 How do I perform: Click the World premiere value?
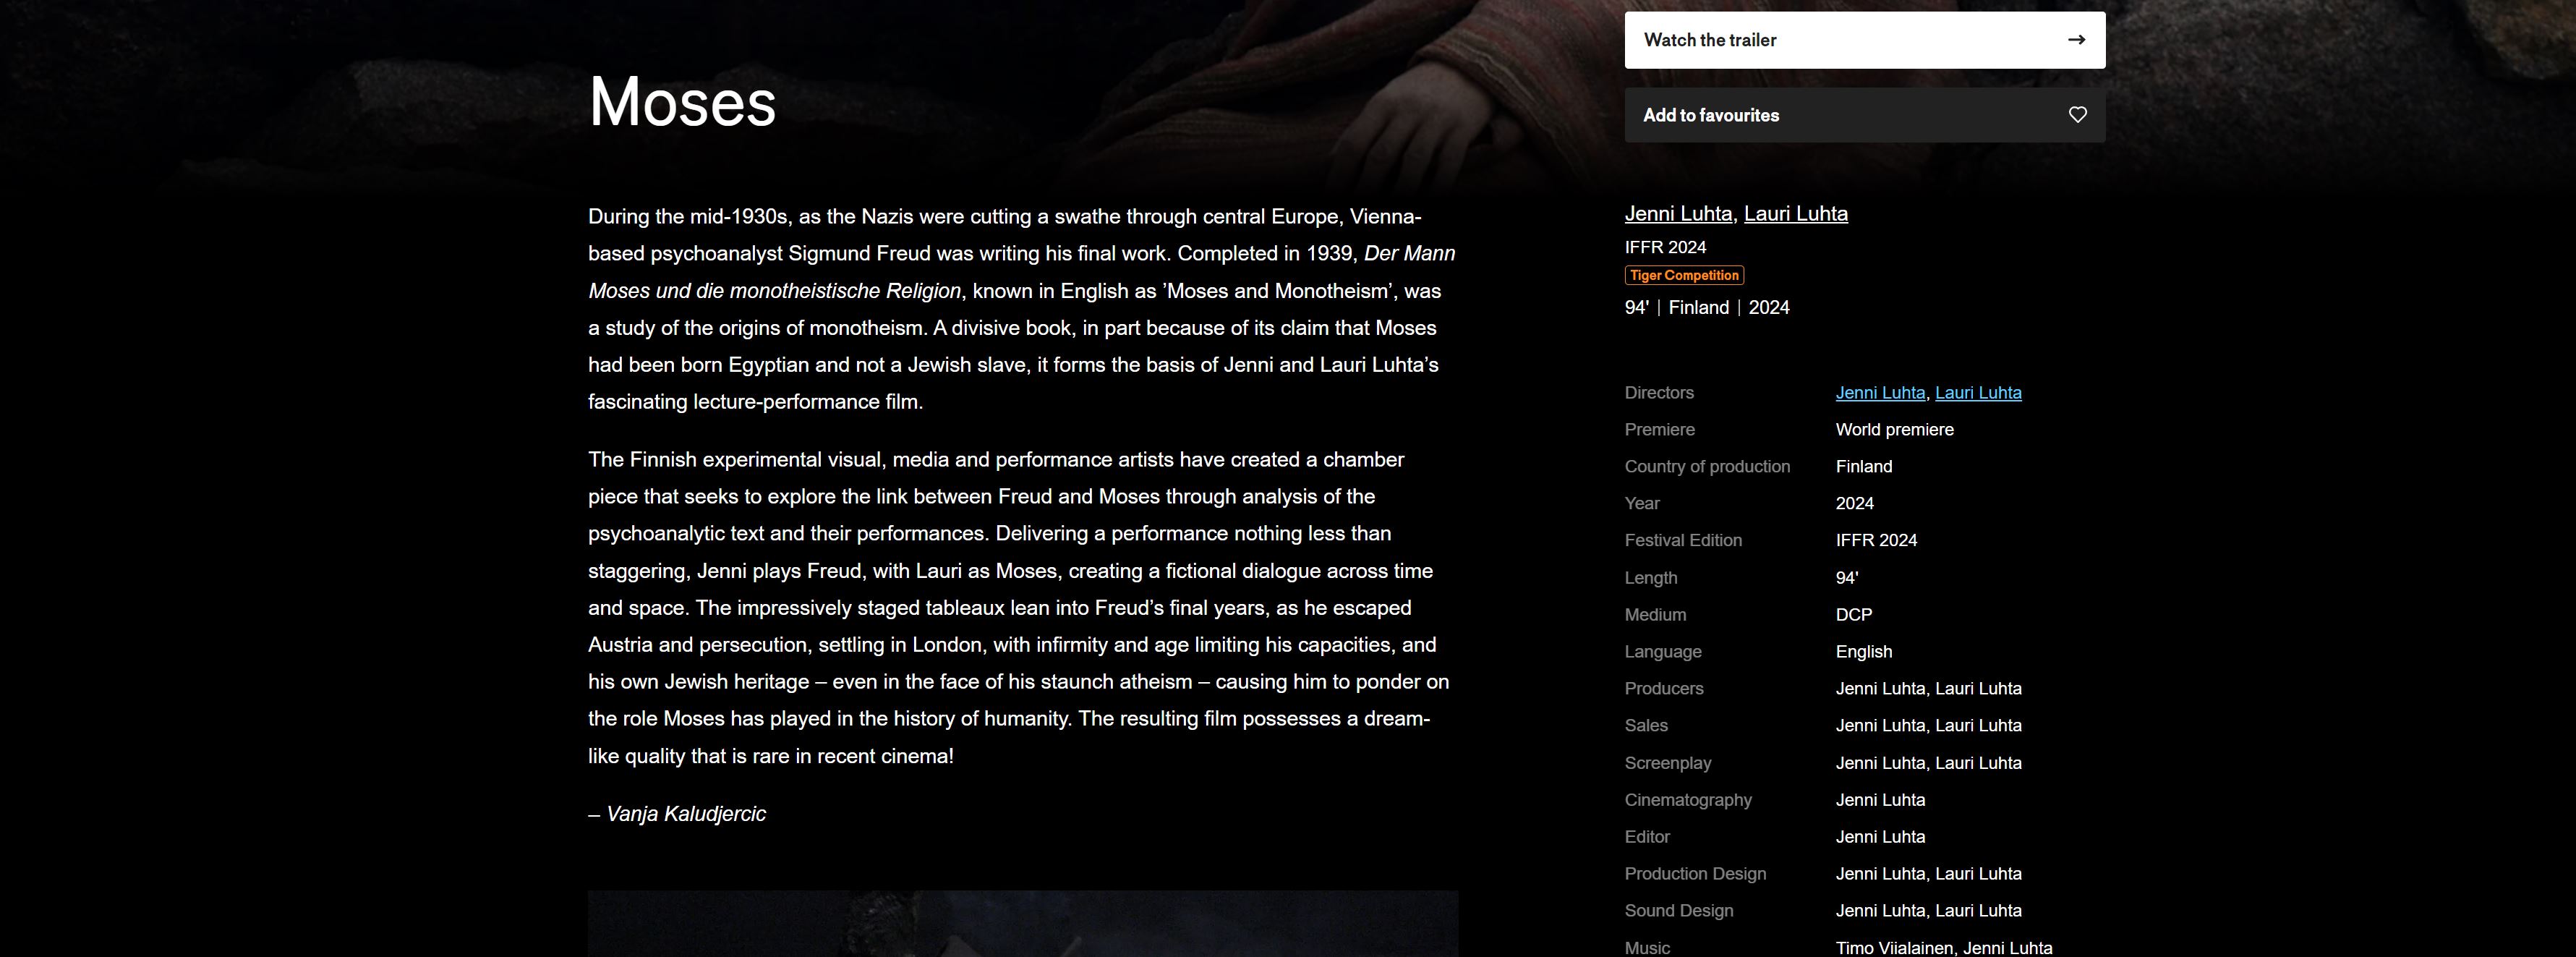[x=1894, y=430]
